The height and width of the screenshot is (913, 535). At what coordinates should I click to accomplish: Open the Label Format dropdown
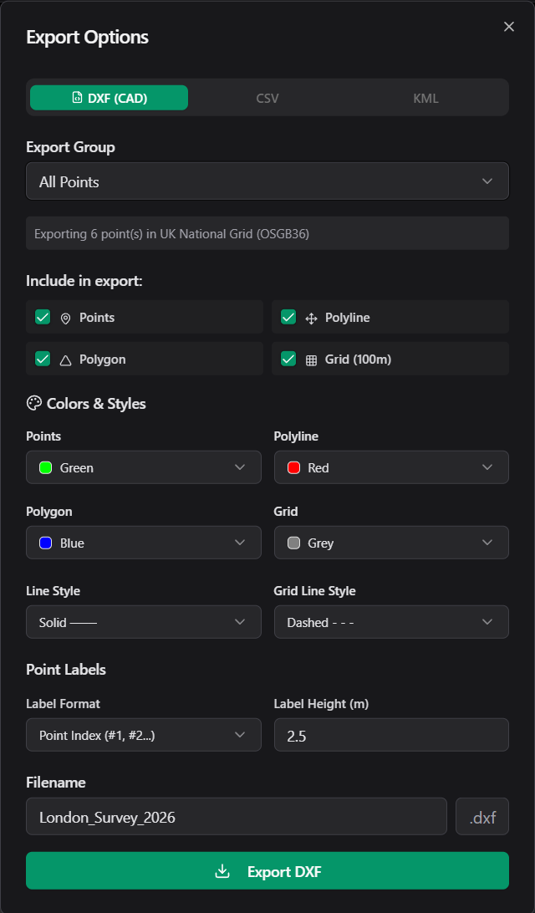point(143,735)
